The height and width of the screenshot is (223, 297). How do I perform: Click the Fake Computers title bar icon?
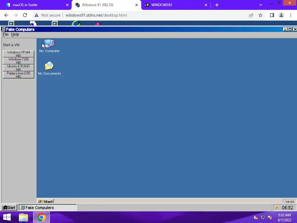tap(3, 29)
